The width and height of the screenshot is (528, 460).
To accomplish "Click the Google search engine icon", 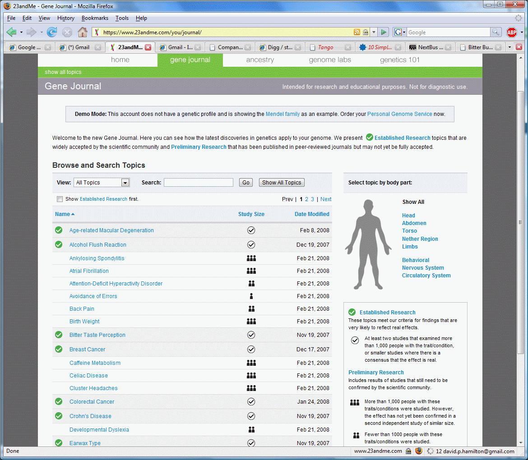I will [398, 32].
